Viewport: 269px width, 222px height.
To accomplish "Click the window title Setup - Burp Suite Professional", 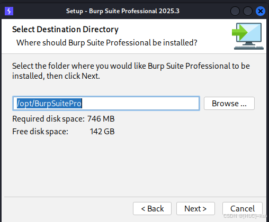I will coord(123,11).
